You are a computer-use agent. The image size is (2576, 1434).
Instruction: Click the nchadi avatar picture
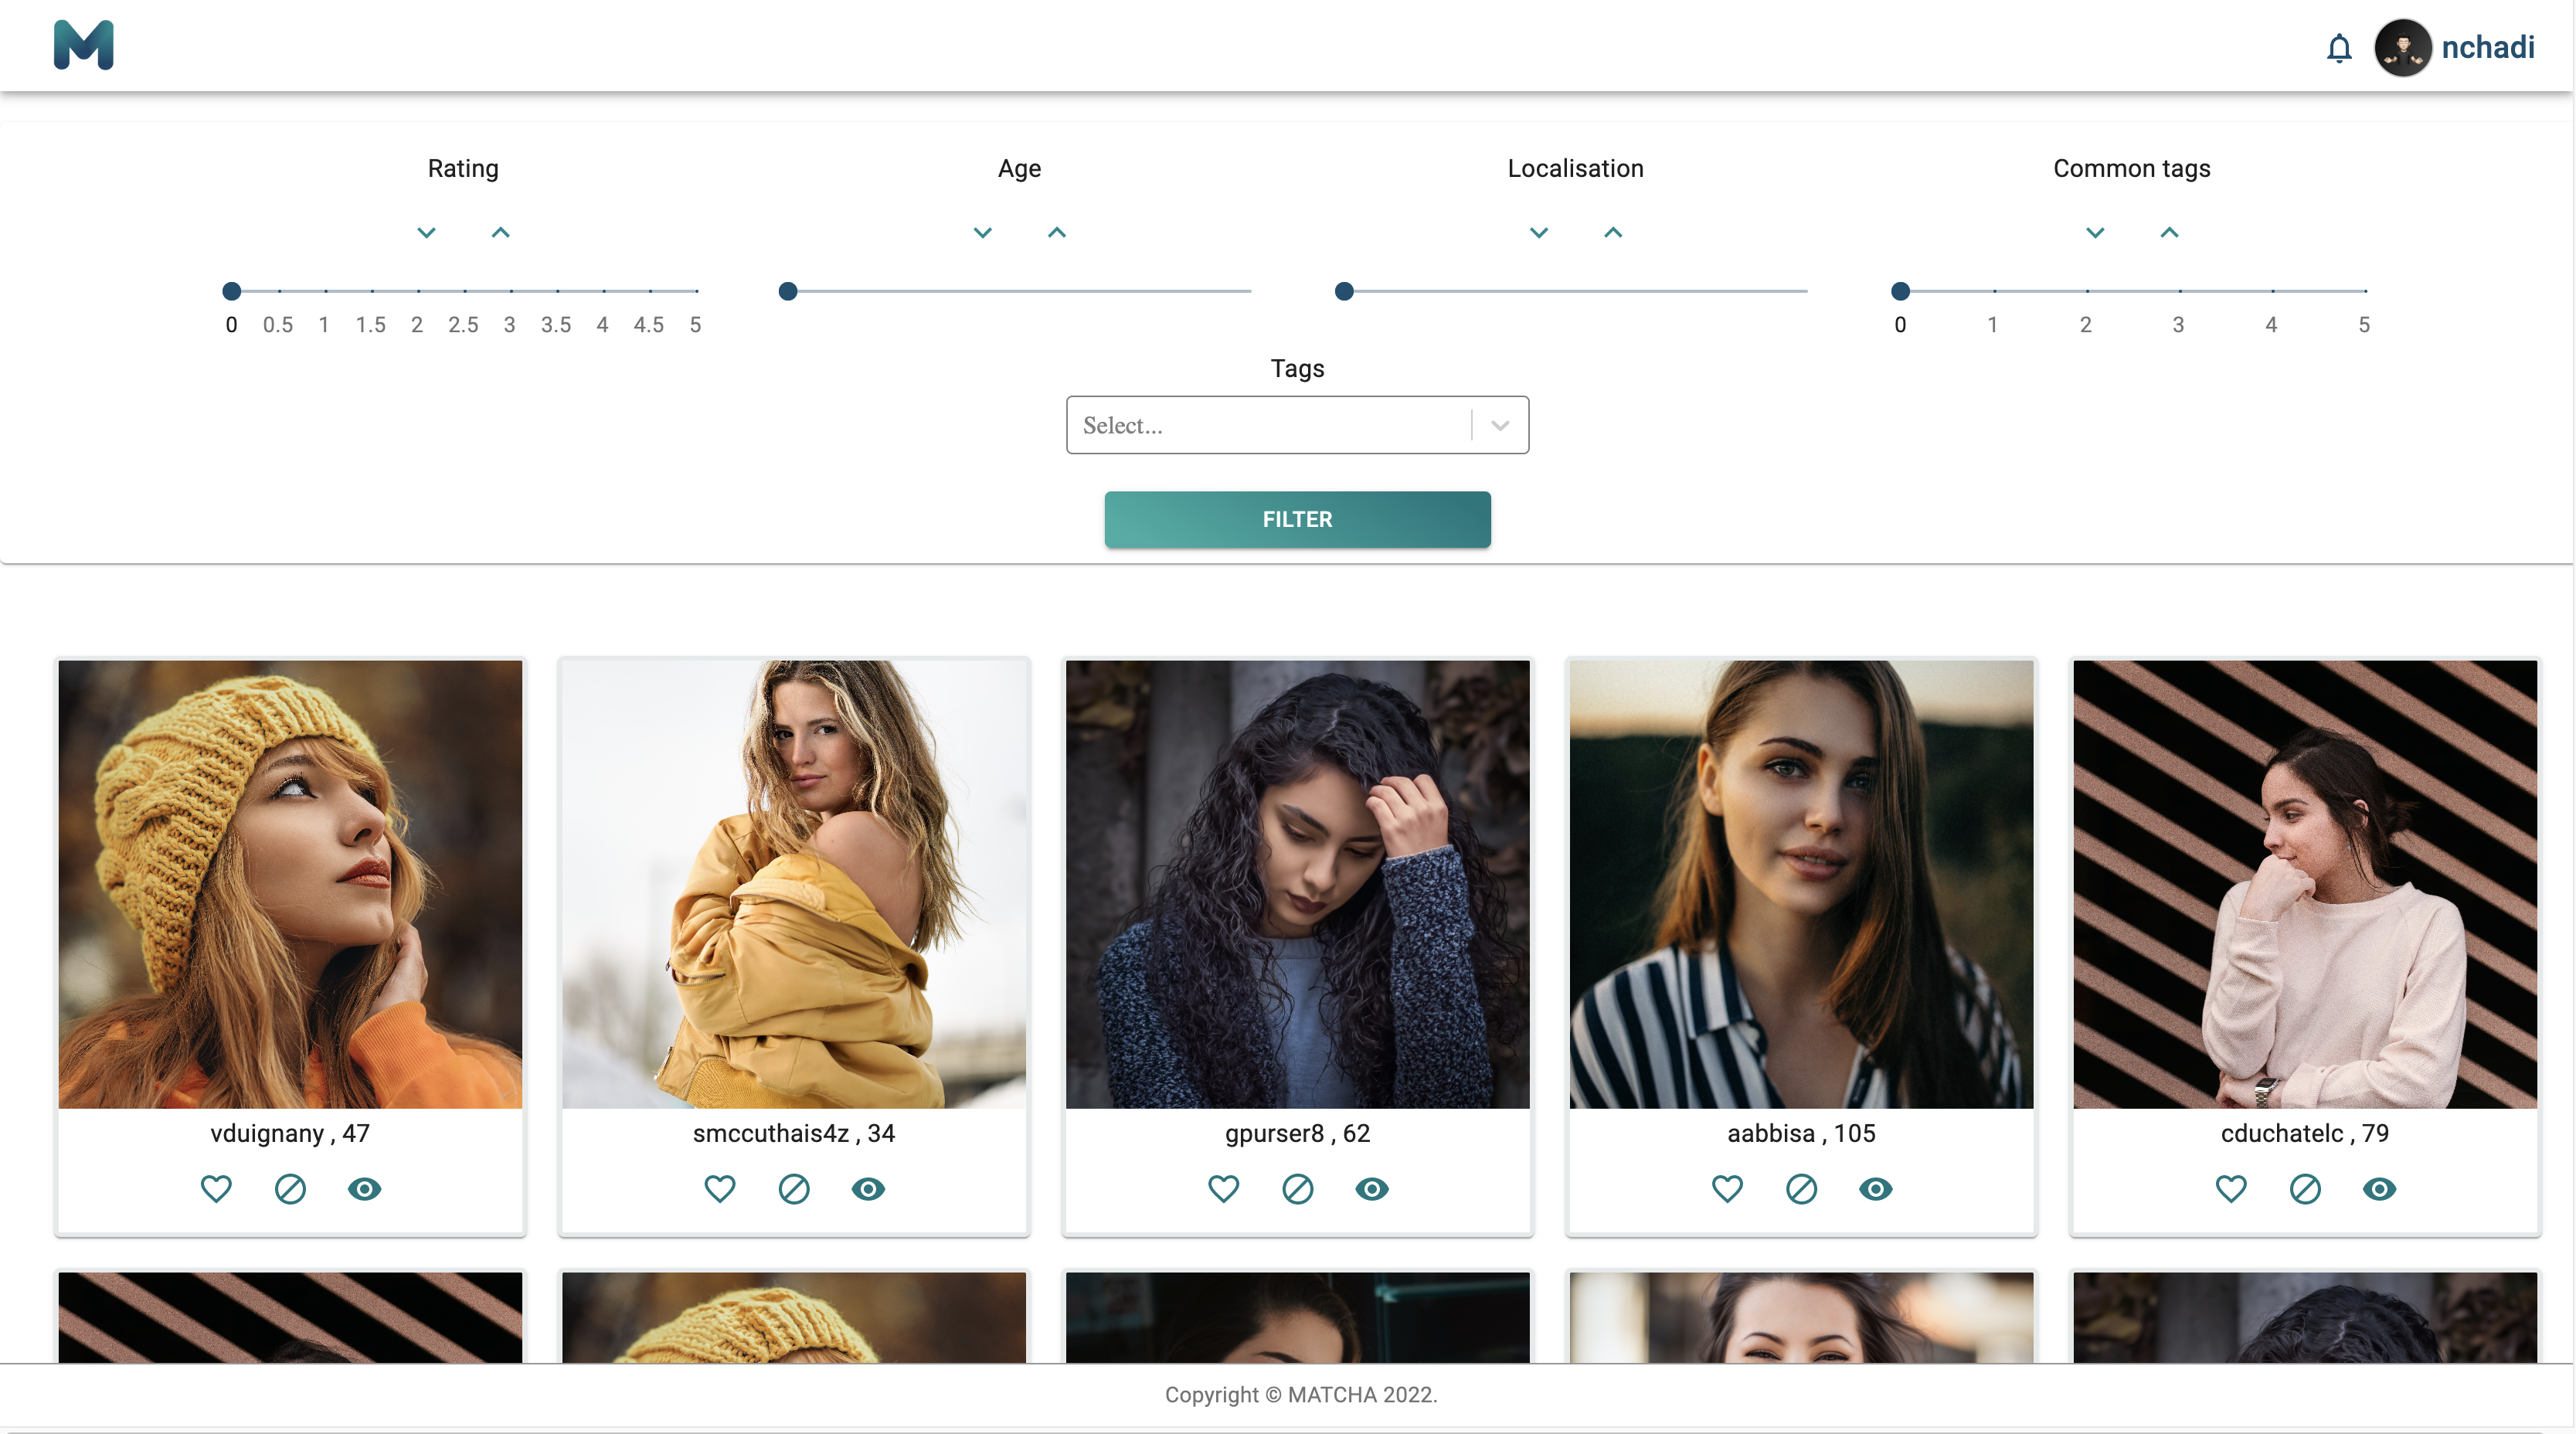[2403, 47]
